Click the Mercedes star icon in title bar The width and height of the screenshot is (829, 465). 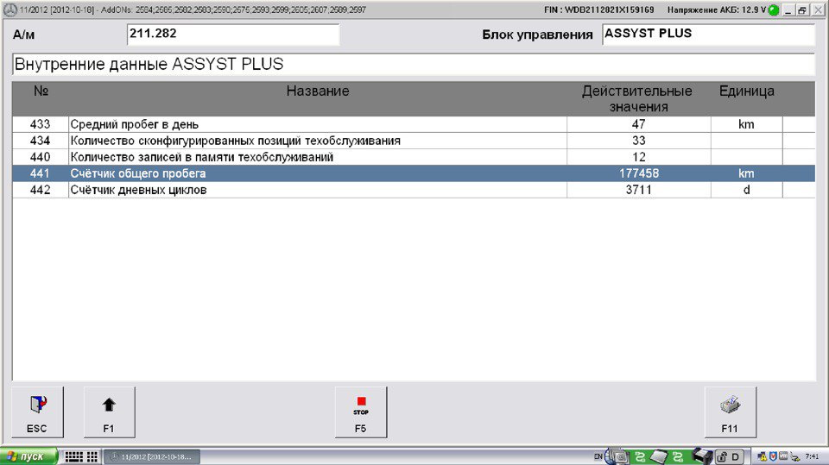point(10,9)
